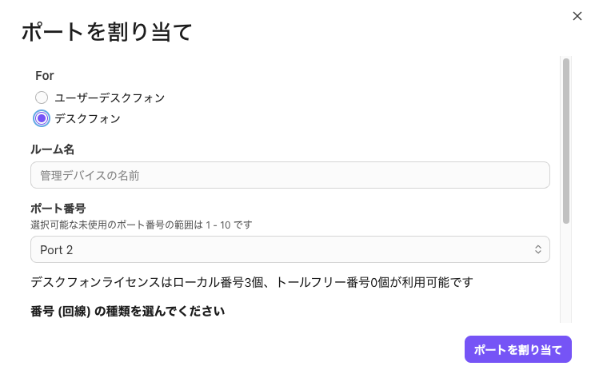Click the 番号 (回線) の種類 heading
Screen dimensions: 591x382
click(126, 311)
